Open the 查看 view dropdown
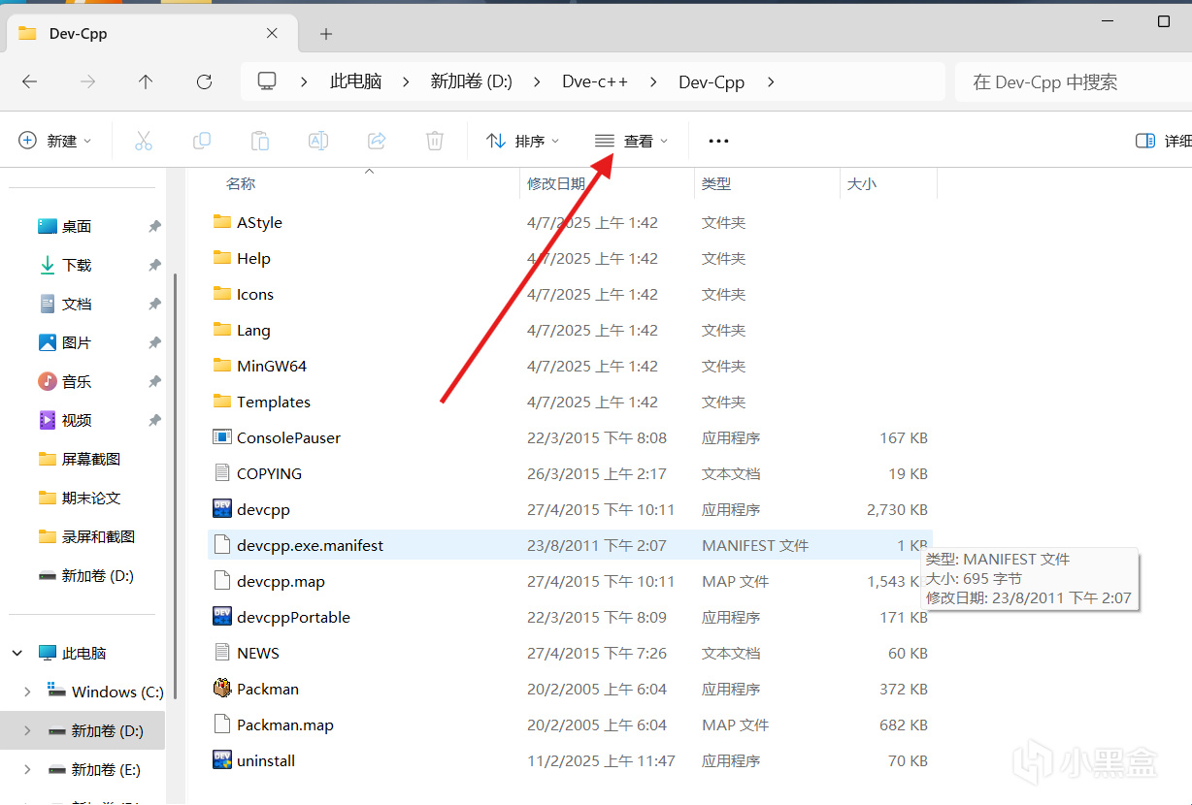 tap(632, 141)
